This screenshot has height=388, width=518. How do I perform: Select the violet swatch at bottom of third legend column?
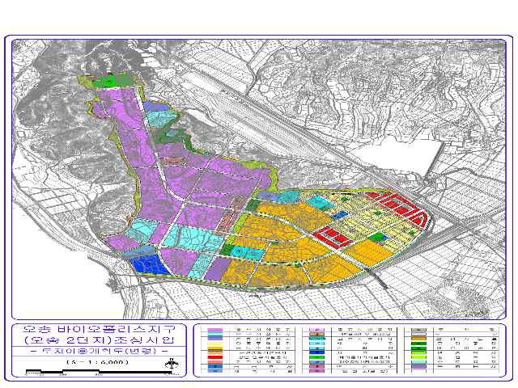[x=418, y=366]
